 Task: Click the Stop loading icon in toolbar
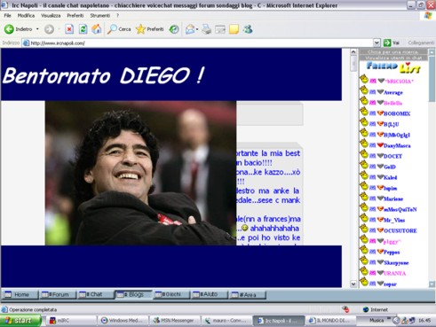(x=69, y=29)
